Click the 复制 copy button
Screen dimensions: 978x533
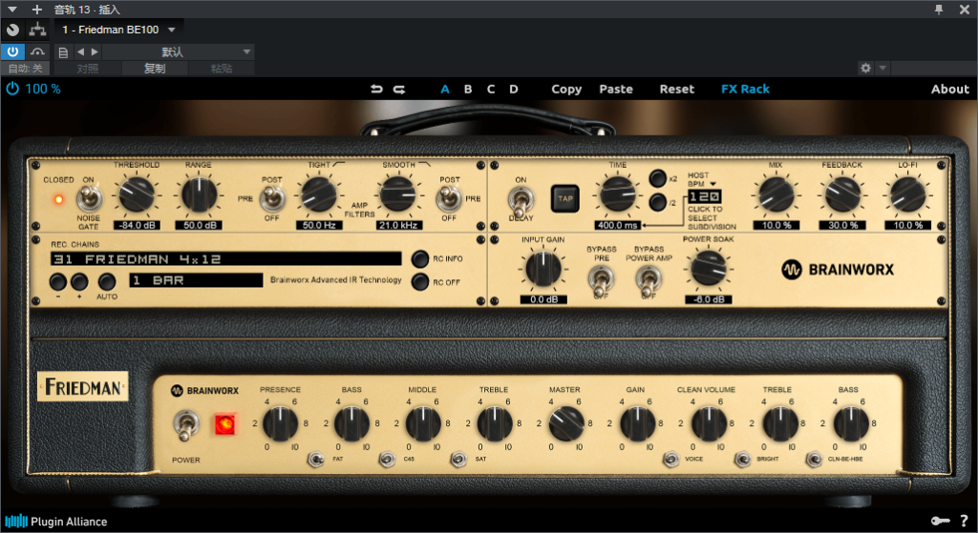click(155, 69)
